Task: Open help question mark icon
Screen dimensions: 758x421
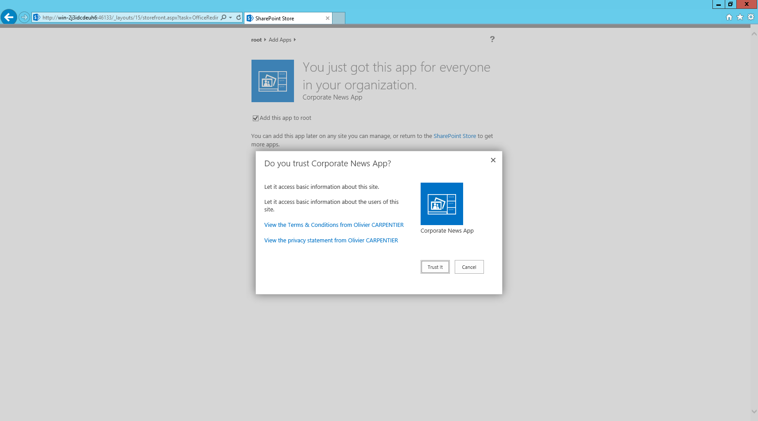Action: 492,39
